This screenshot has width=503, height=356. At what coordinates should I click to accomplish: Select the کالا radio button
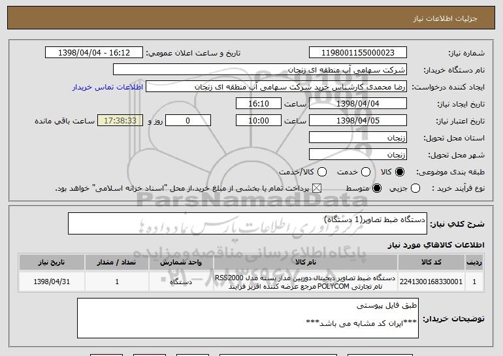pos(400,172)
